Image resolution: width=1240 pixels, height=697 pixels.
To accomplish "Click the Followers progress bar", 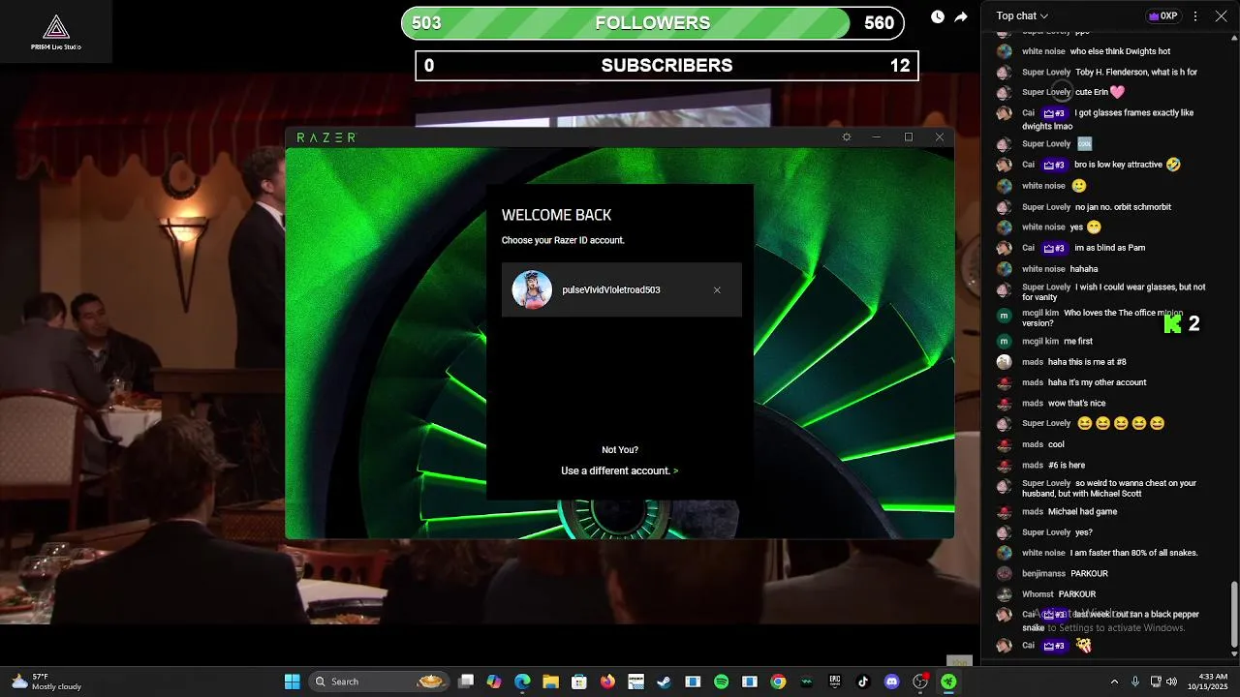I will pos(653,23).
